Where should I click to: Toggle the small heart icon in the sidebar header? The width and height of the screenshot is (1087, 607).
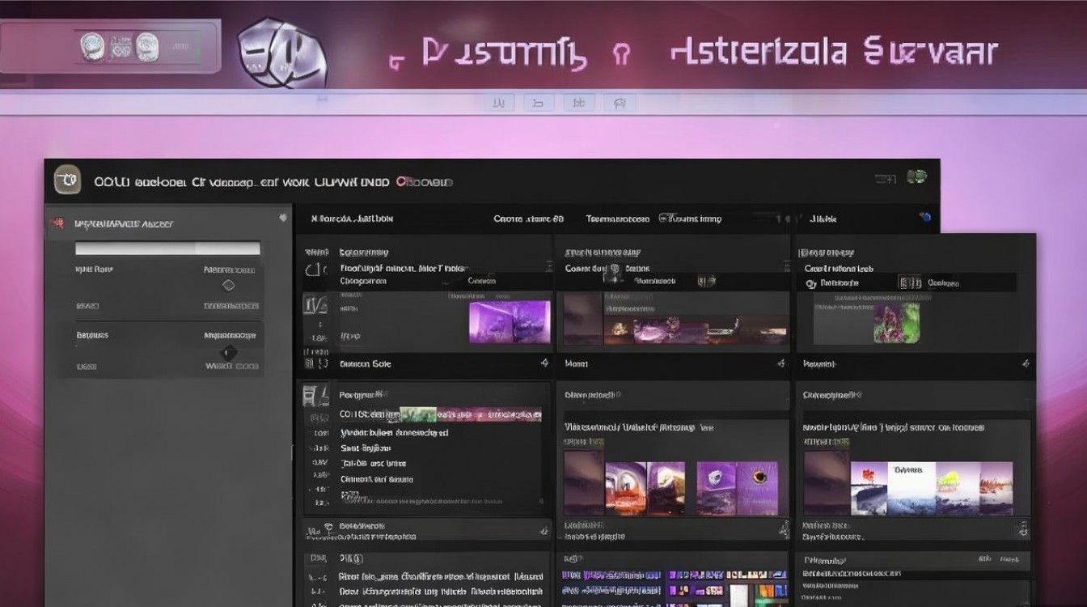(x=282, y=218)
